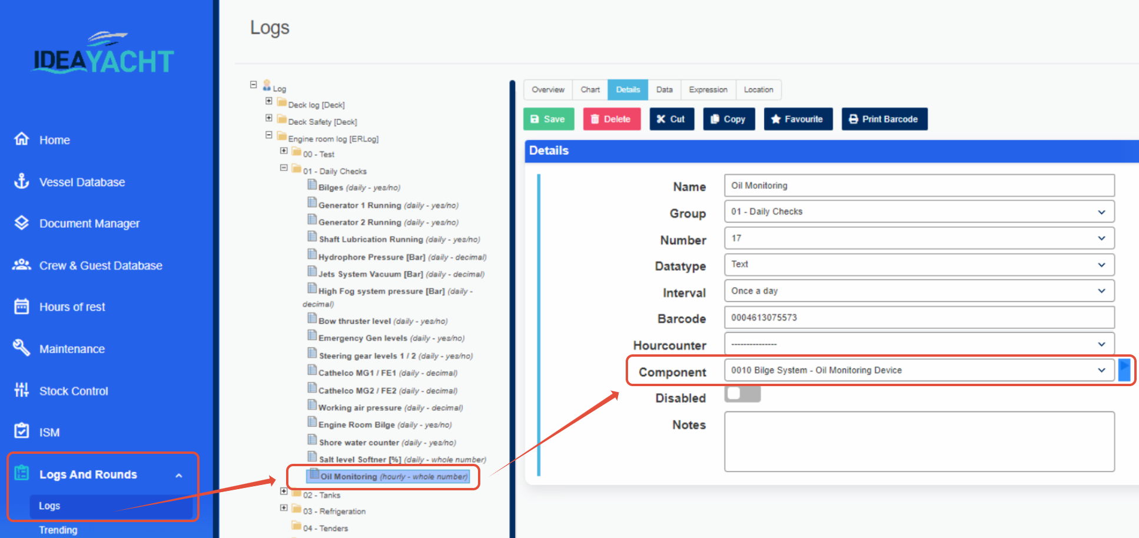Click the star icon on Favourite button
Image resolution: width=1139 pixels, height=538 pixels.
[x=775, y=119]
